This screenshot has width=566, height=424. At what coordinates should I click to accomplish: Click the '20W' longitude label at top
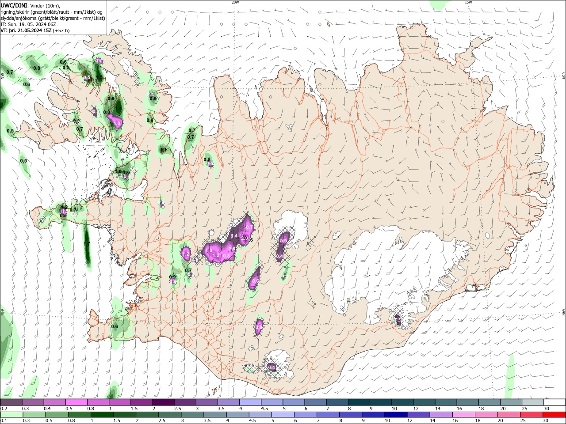235,2
